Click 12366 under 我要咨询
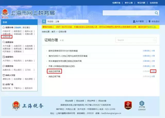Viewport: 165px width, 118px height. pyautogui.click(x=28, y=70)
